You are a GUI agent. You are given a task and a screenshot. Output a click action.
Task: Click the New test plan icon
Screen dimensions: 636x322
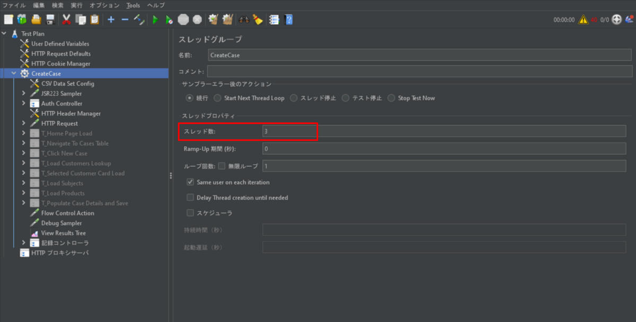[8, 20]
